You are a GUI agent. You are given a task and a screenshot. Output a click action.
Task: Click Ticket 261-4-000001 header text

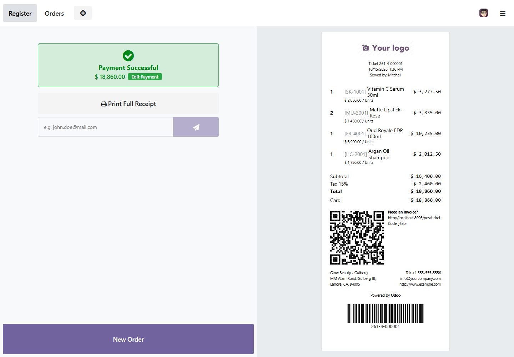pos(385,64)
